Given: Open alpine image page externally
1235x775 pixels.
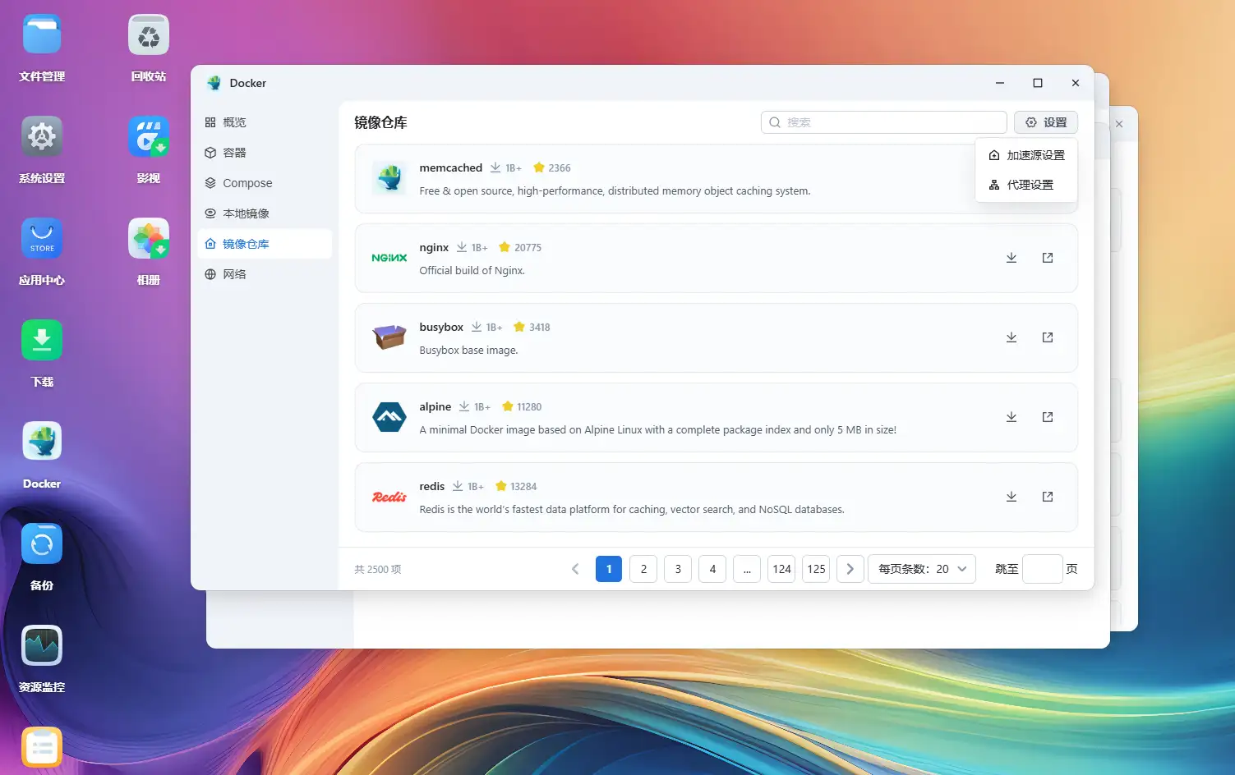Looking at the screenshot, I should (x=1047, y=416).
